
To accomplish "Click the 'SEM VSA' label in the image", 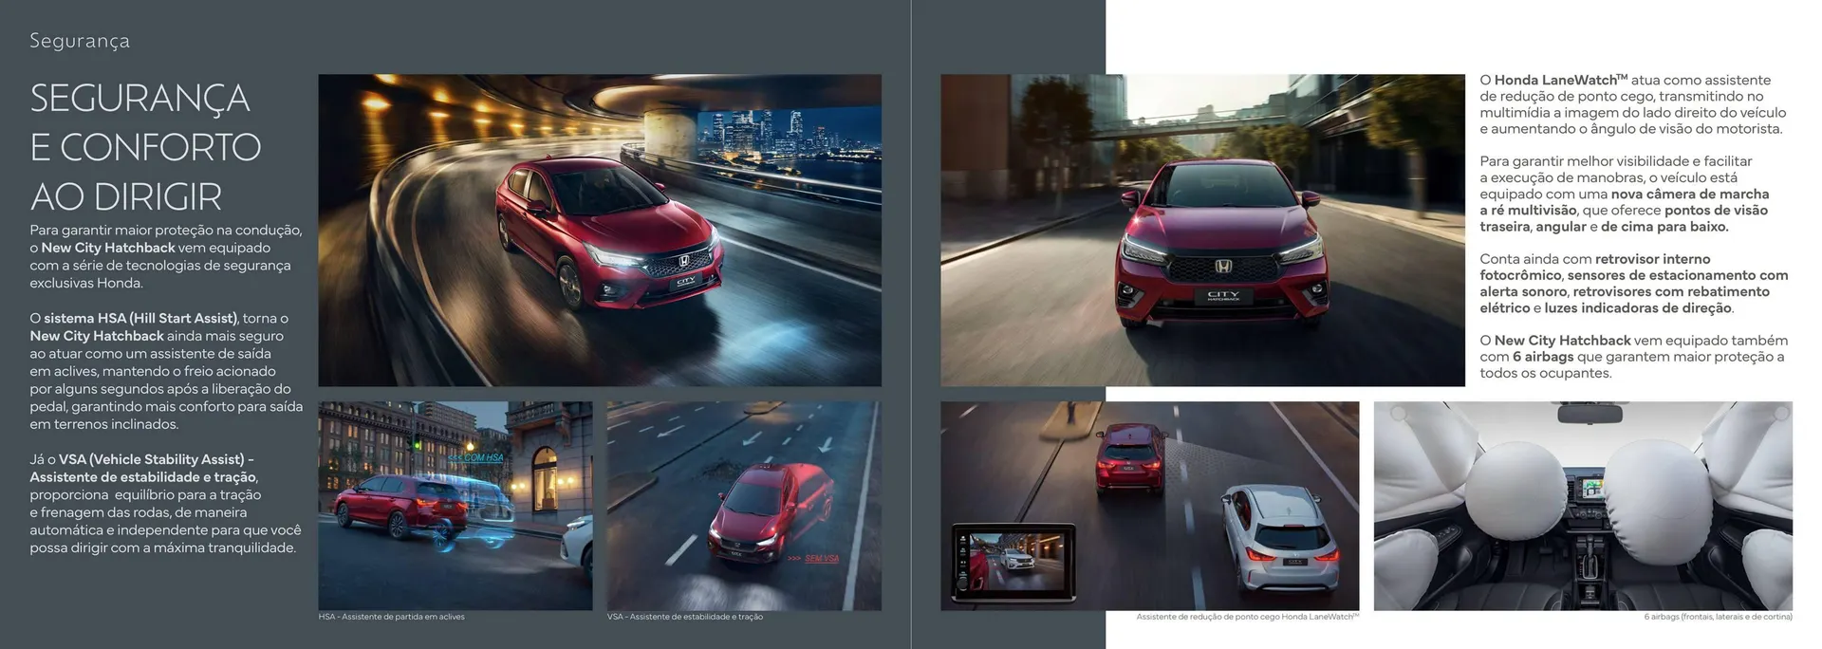I will (x=813, y=558).
